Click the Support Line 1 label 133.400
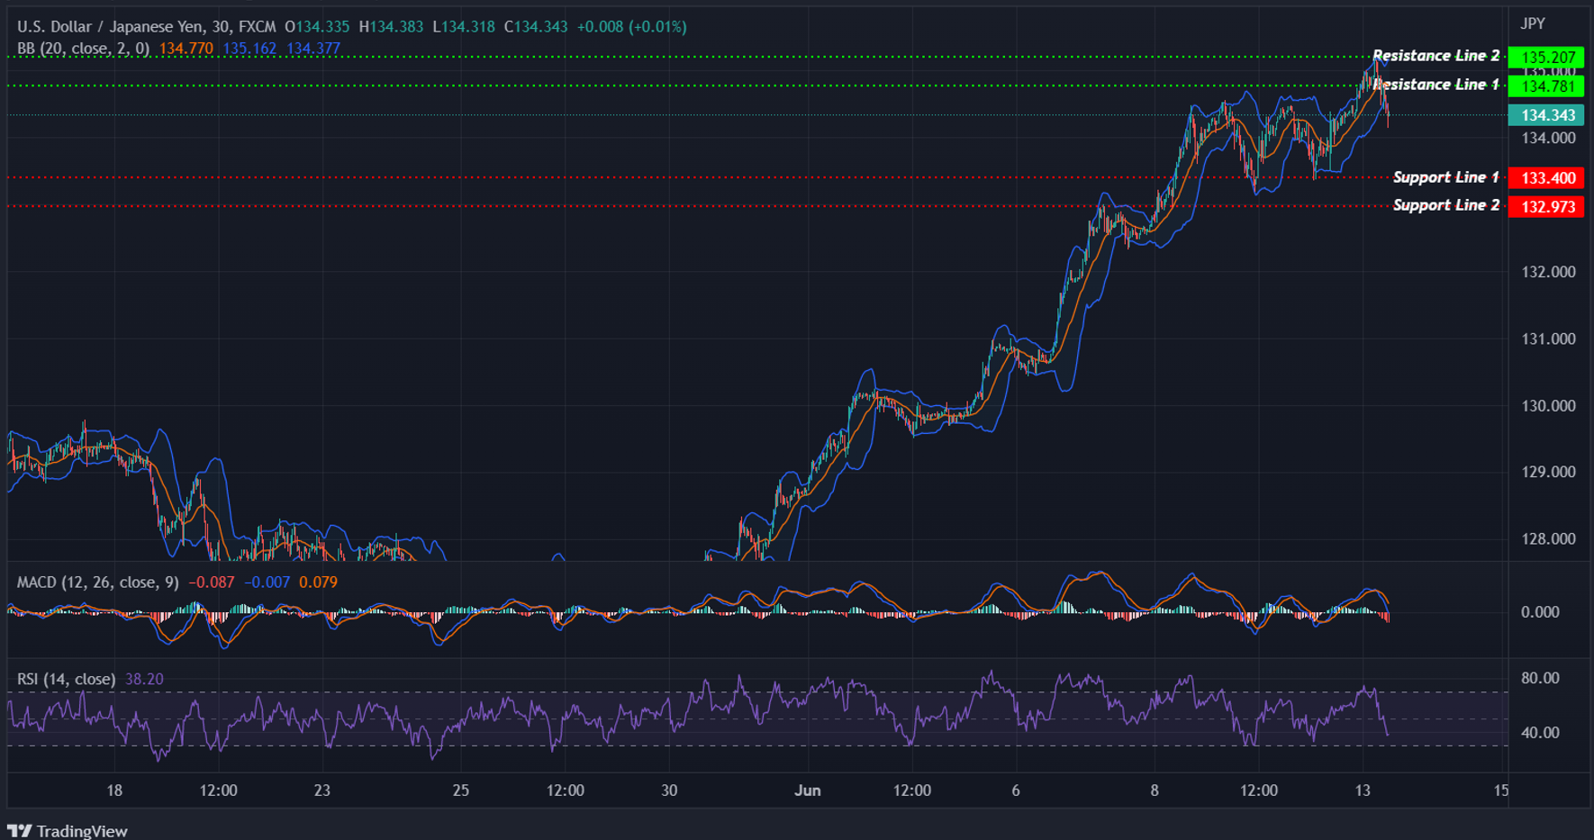Viewport: 1594px width, 840px height. 1547,177
